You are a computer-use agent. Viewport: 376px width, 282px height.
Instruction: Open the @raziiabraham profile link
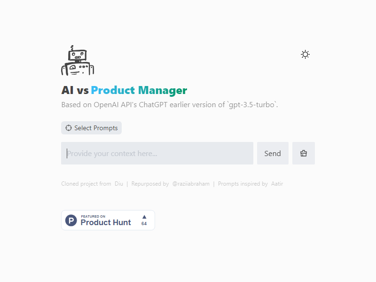pos(191,184)
